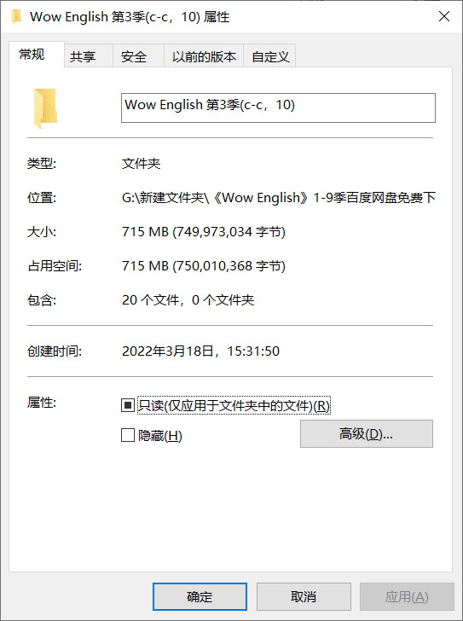
Task: Open 高级(D)... advanced attributes
Action: (x=367, y=433)
